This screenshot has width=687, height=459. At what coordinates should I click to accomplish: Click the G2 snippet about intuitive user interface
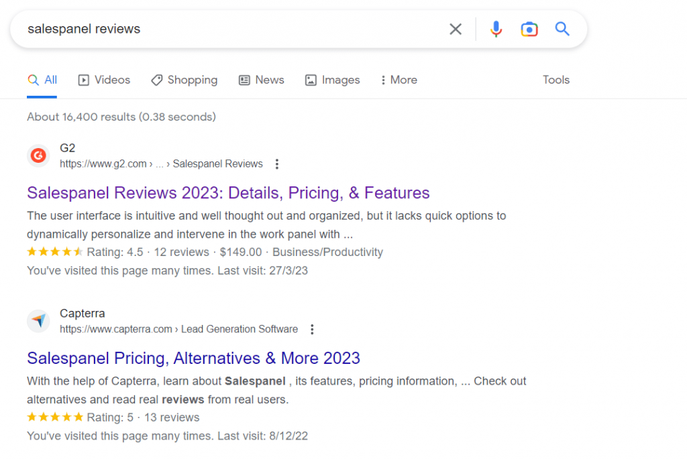coord(266,225)
